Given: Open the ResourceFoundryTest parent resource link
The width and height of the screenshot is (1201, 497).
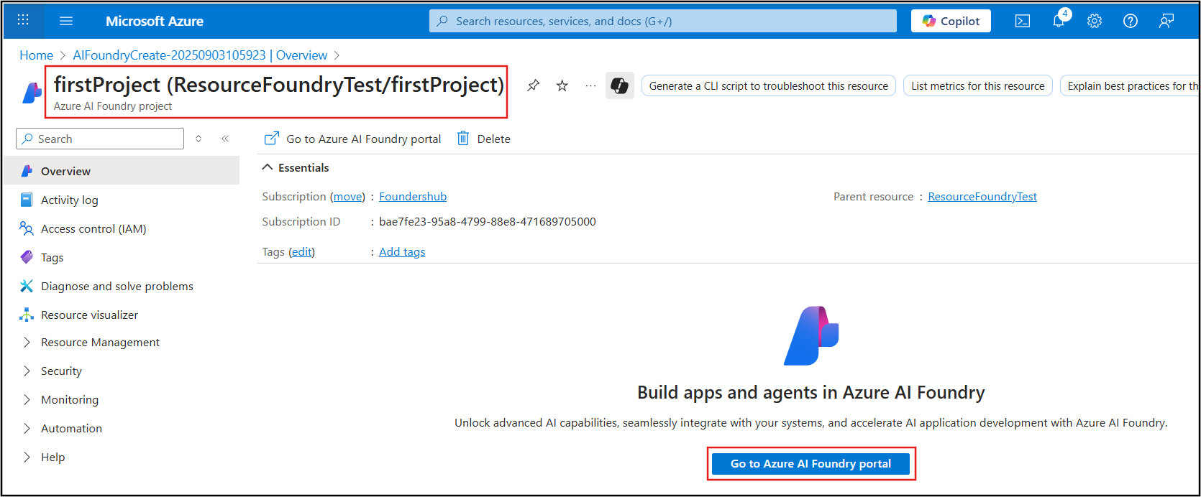Looking at the screenshot, I should [982, 197].
